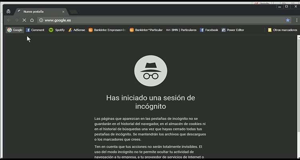Click the back navigation arrow
300x160 pixels.
coord(9,20)
